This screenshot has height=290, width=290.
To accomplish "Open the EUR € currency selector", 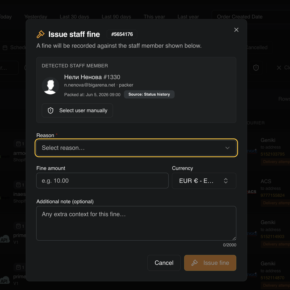I will (204, 181).
